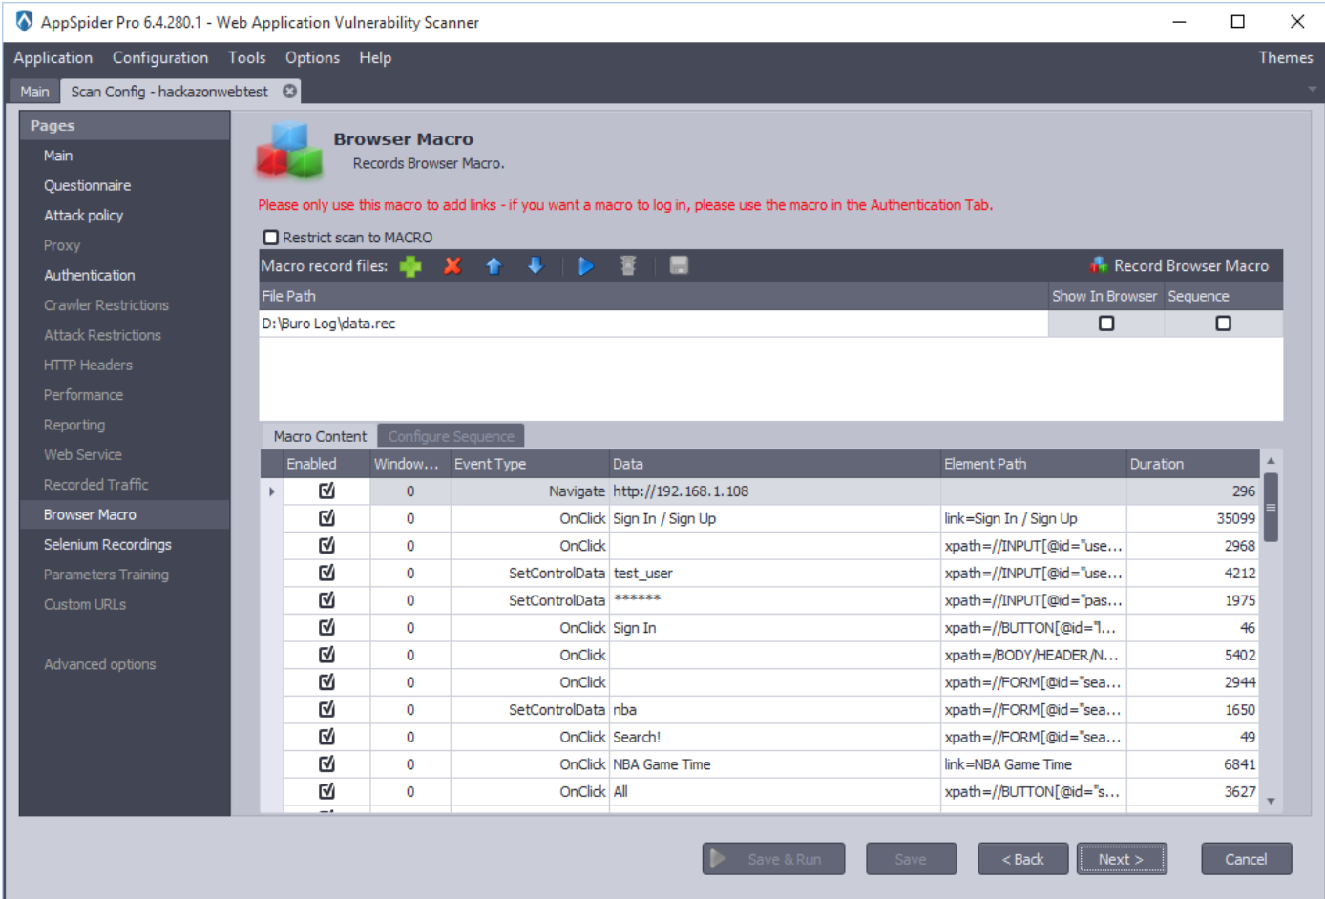This screenshot has width=1325, height=899.
Task: Uncheck Enabled for NBA Game Time row
Action: point(326,763)
